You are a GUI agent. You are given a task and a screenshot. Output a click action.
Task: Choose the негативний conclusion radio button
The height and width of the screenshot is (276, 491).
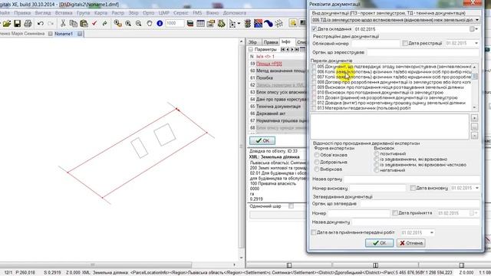click(377, 170)
